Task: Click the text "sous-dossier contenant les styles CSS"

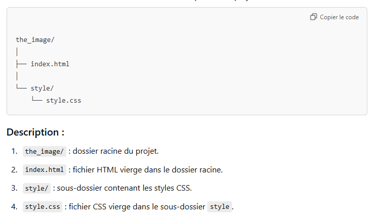Action: coord(125,188)
